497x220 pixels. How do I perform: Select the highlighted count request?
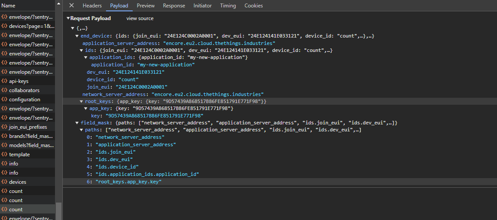(x=27, y=210)
